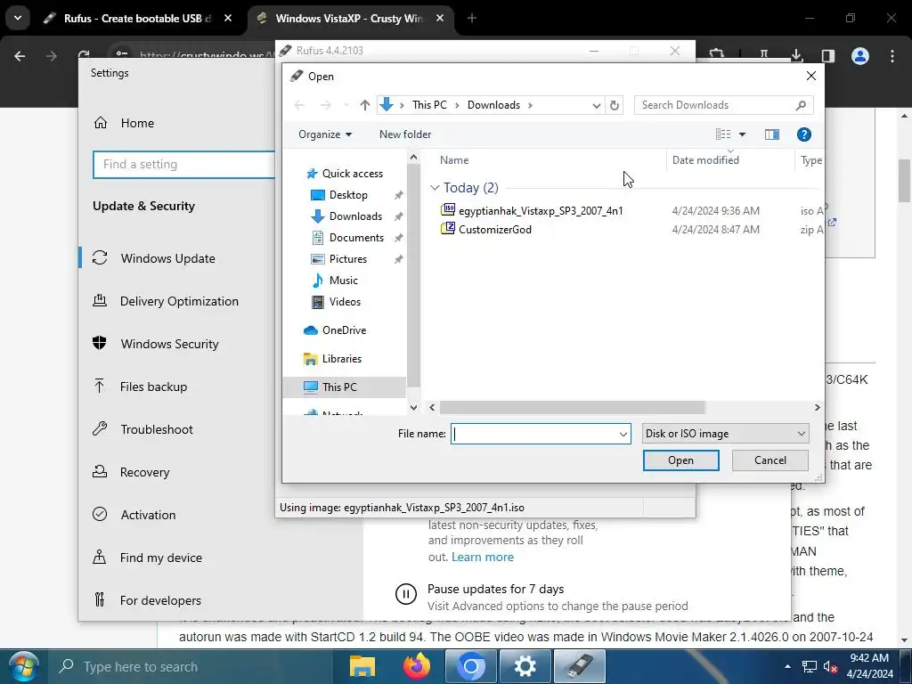Open browser three-dot menu
Viewport: 912px width, 684px height.
(x=892, y=56)
